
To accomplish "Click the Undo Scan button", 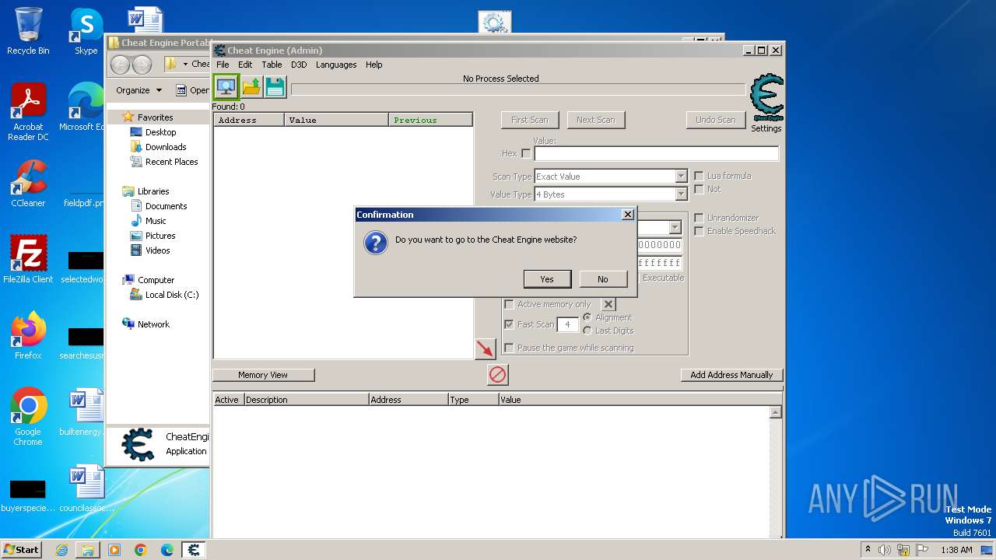I will coord(715,120).
